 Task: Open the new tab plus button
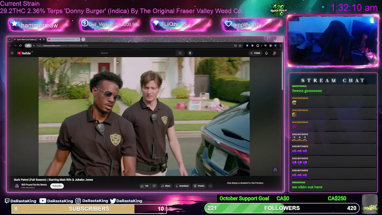point(83,39)
